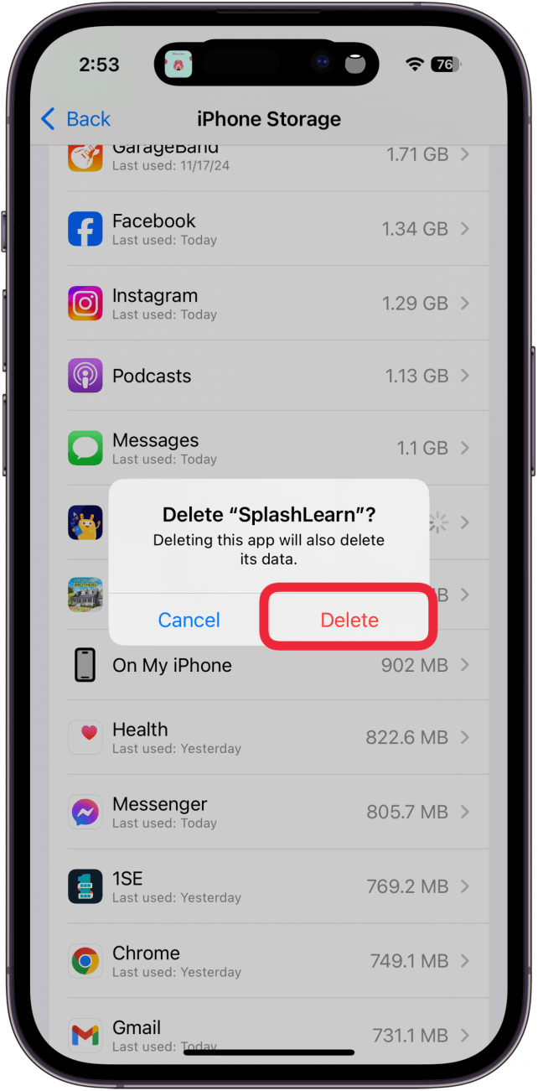The height and width of the screenshot is (1091, 538).
Task: Tap the Facebook app icon
Action: tap(85, 229)
